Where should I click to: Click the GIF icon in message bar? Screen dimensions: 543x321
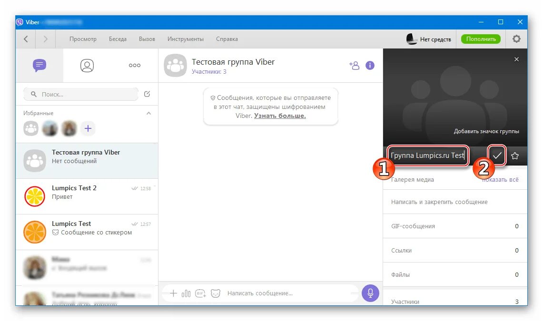click(x=200, y=293)
